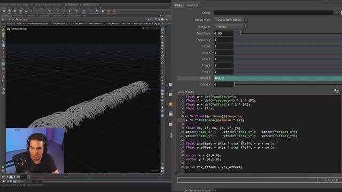
Task: Select the Freq X value field
Action: pyautogui.click(x=223, y=65)
